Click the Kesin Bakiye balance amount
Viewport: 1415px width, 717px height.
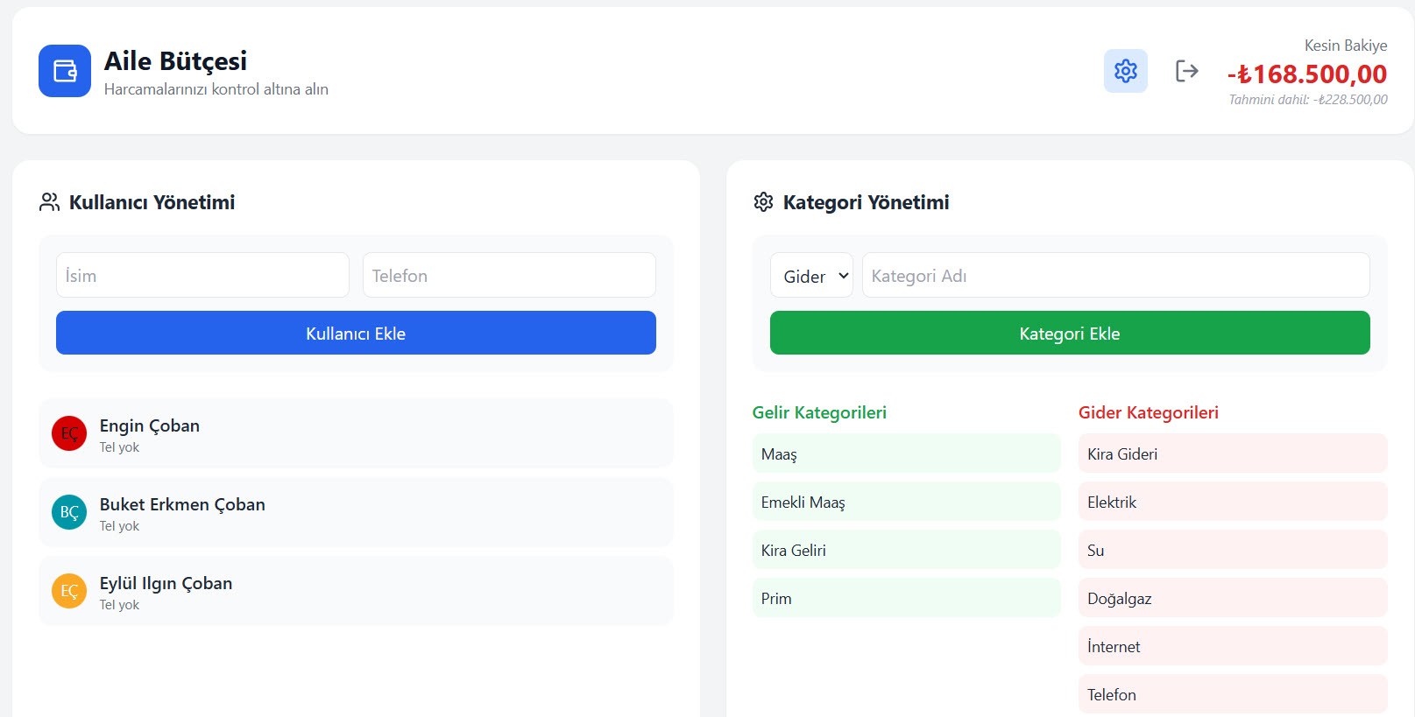tap(1307, 74)
